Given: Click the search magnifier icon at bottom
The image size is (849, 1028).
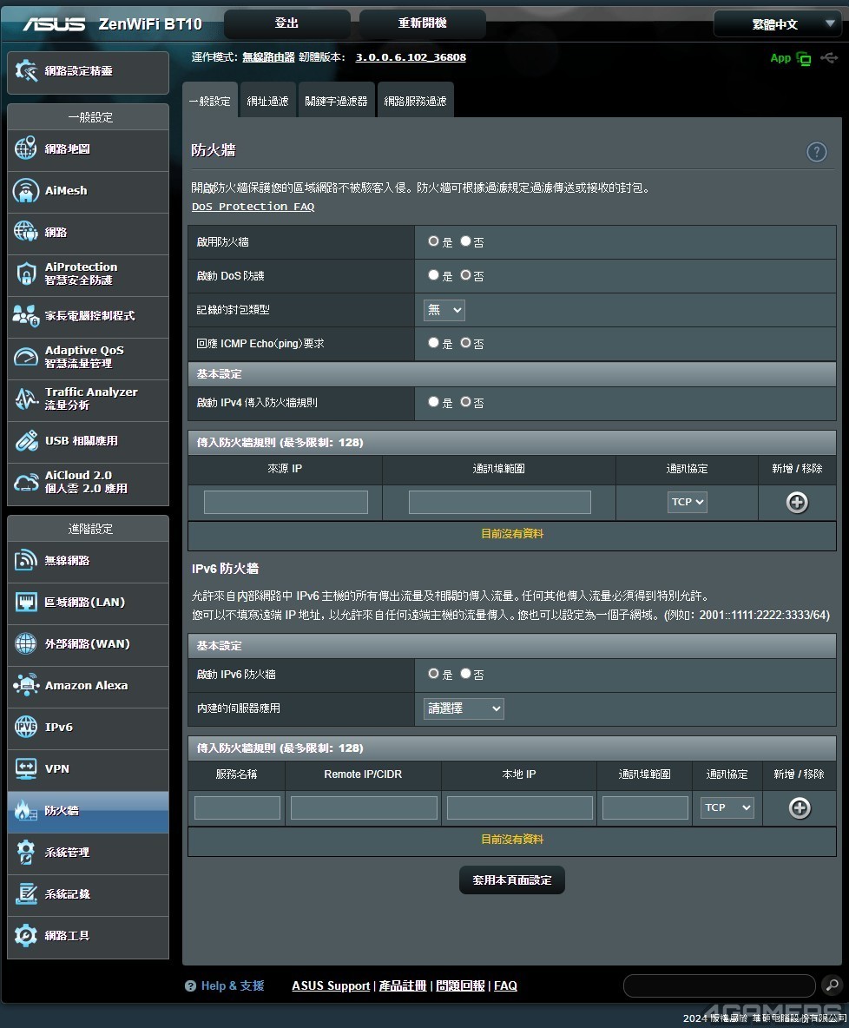Looking at the screenshot, I should (832, 985).
